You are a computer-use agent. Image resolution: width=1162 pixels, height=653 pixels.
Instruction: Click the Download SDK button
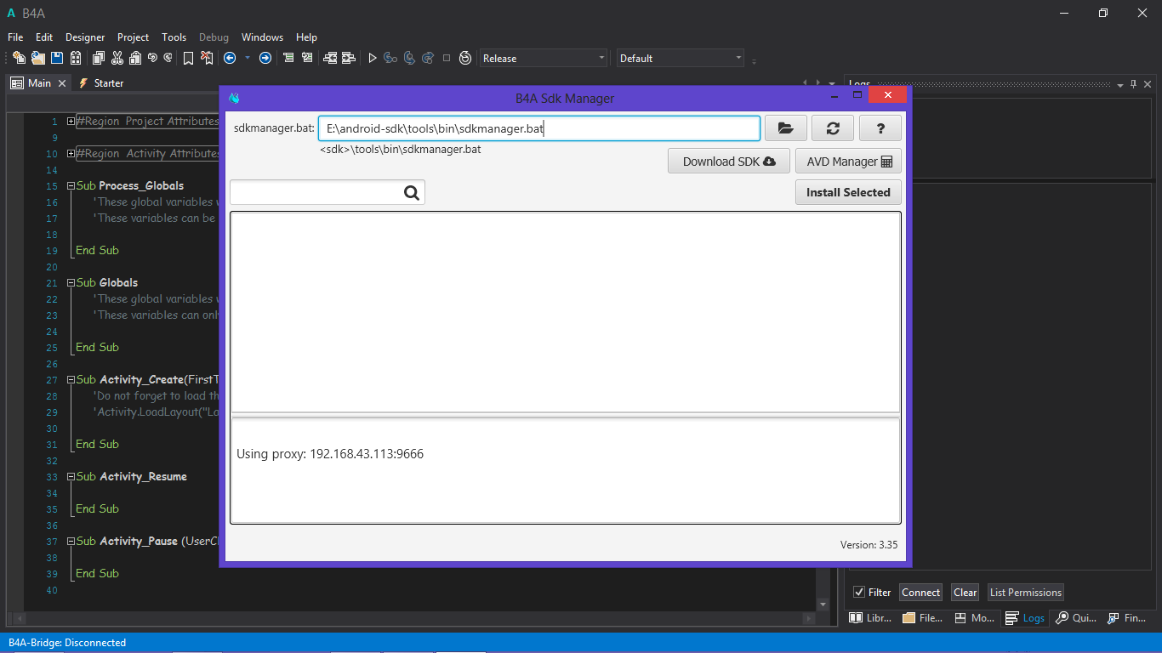point(728,162)
